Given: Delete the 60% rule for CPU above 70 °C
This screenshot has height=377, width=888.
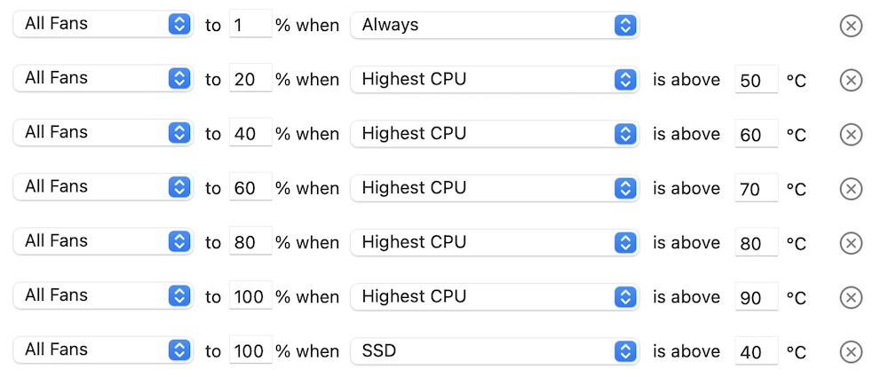Looking at the screenshot, I should click(851, 189).
